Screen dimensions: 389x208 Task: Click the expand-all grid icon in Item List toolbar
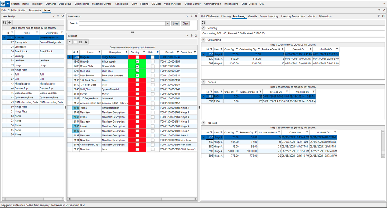[x=81, y=42]
